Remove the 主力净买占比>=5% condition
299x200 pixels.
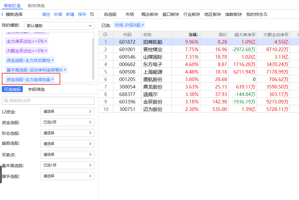(46, 41)
